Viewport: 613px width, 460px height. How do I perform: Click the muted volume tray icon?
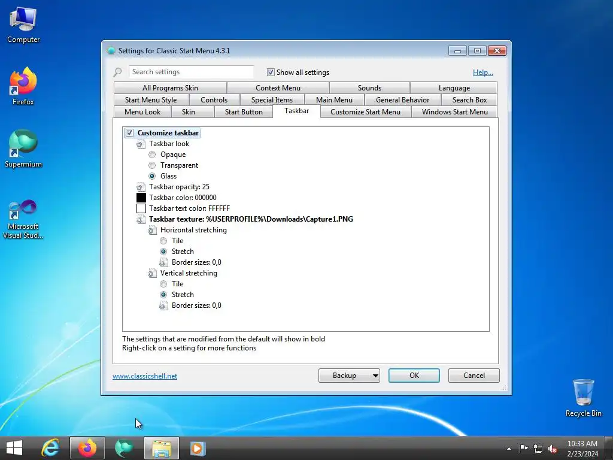click(x=553, y=449)
